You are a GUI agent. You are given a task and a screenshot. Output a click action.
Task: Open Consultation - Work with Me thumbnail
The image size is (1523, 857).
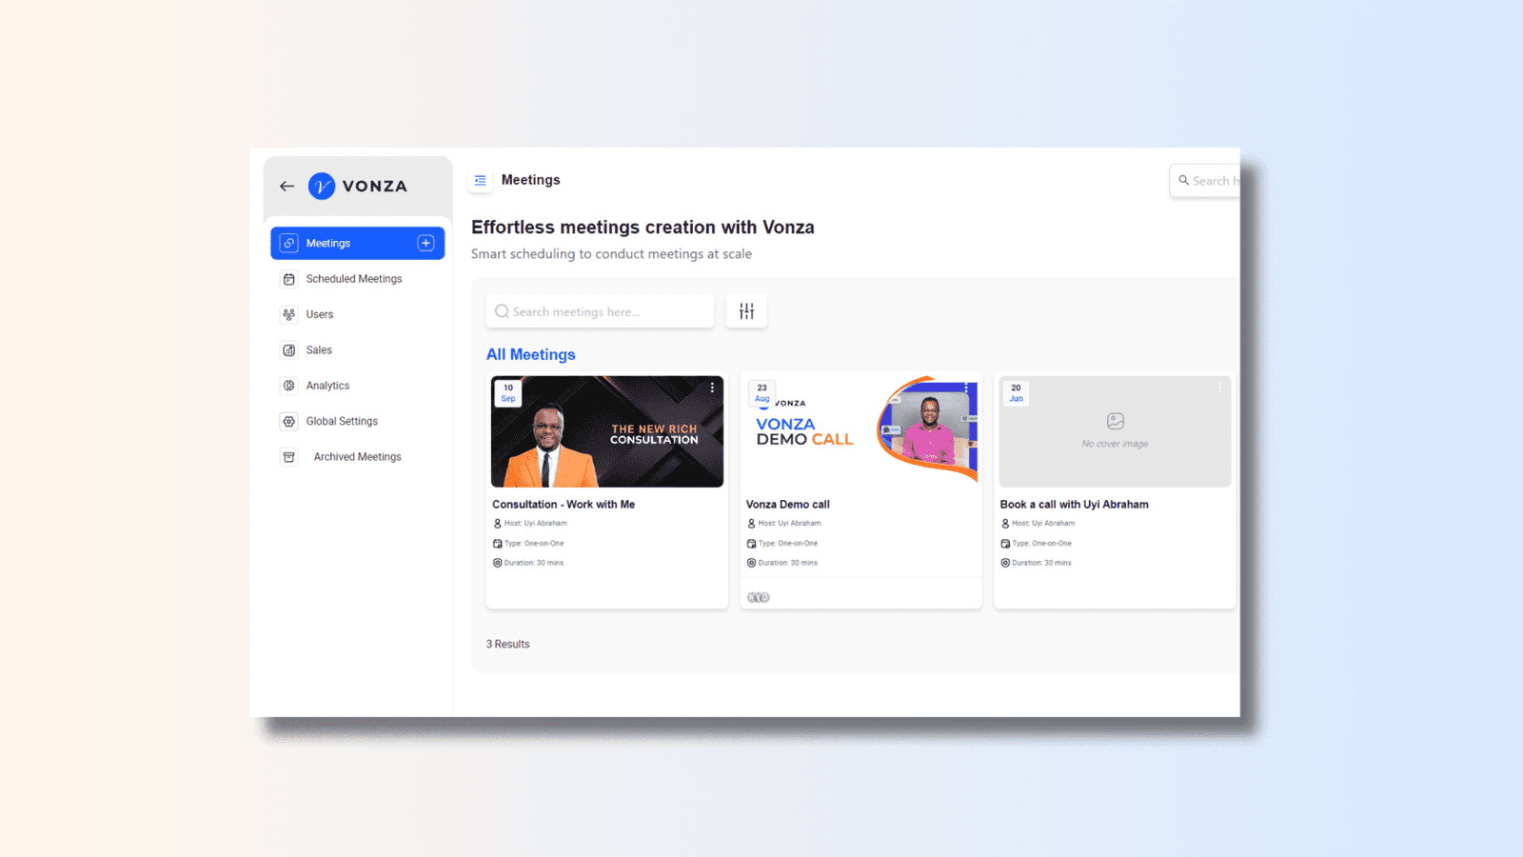[x=607, y=431]
